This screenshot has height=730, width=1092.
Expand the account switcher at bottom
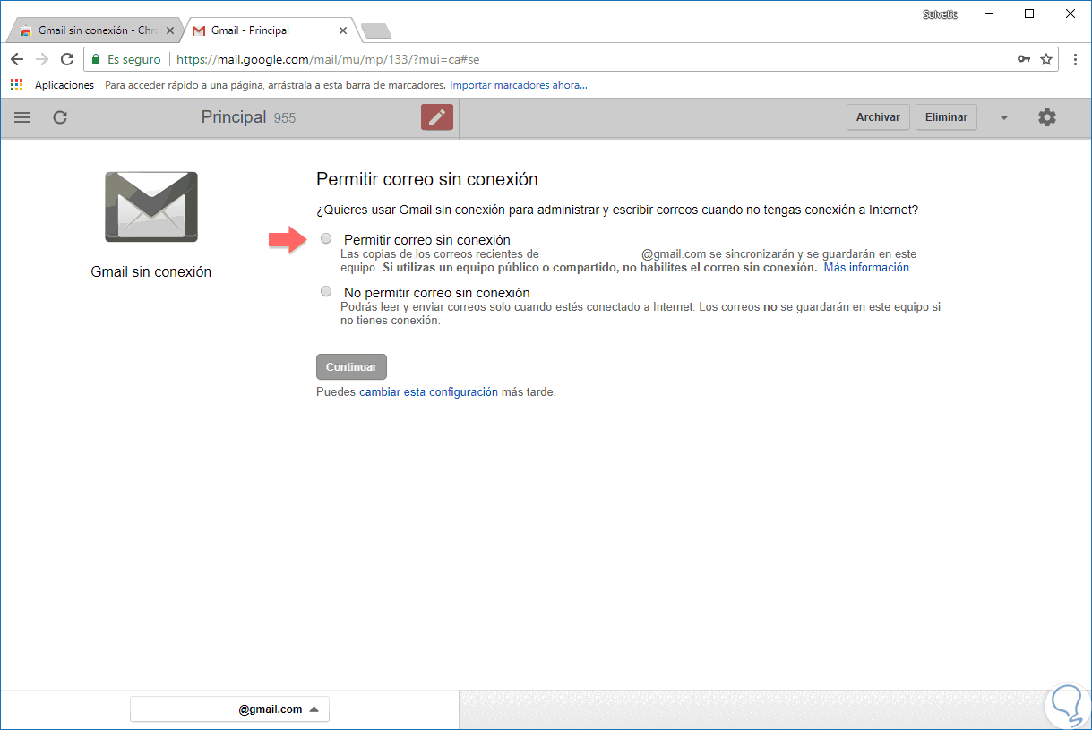pyautogui.click(x=229, y=709)
